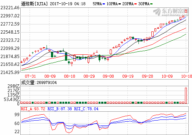
Task: Click the price axis value 22099.29
Action: (10, 48)
